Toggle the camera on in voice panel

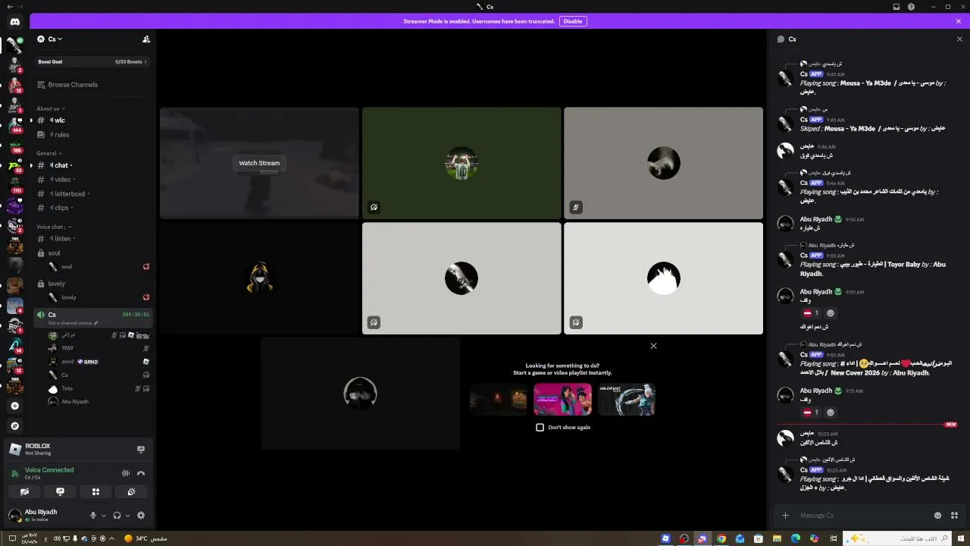point(24,492)
